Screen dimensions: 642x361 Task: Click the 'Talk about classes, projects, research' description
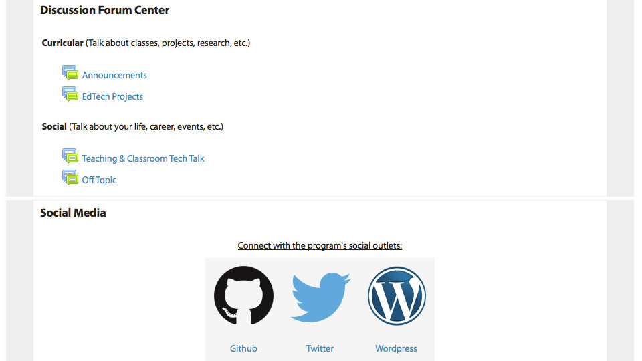click(x=168, y=43)
